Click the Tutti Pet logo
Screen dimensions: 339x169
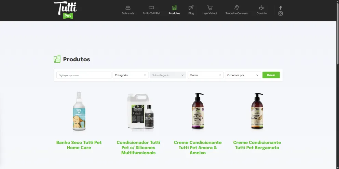(65, 10)
